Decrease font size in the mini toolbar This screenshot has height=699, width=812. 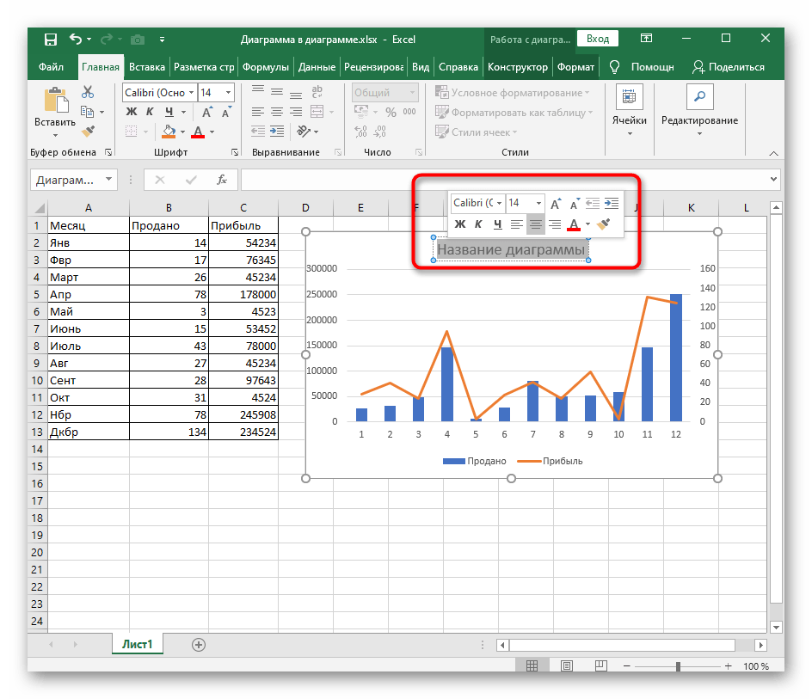pyautogui.click(x=574, y=204)
